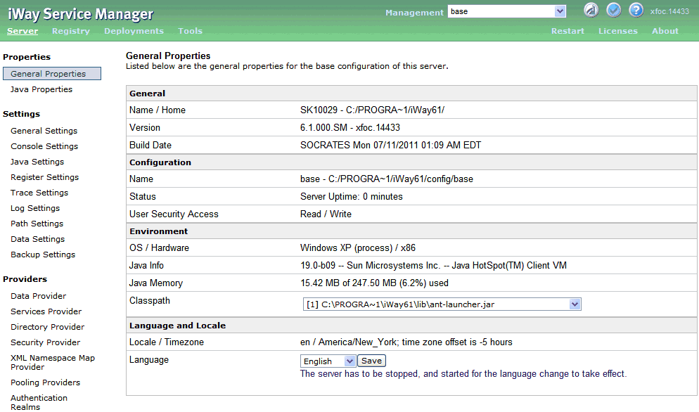Open Data Provider in the sidebar
Screen dimensions: 699x412
39,296
